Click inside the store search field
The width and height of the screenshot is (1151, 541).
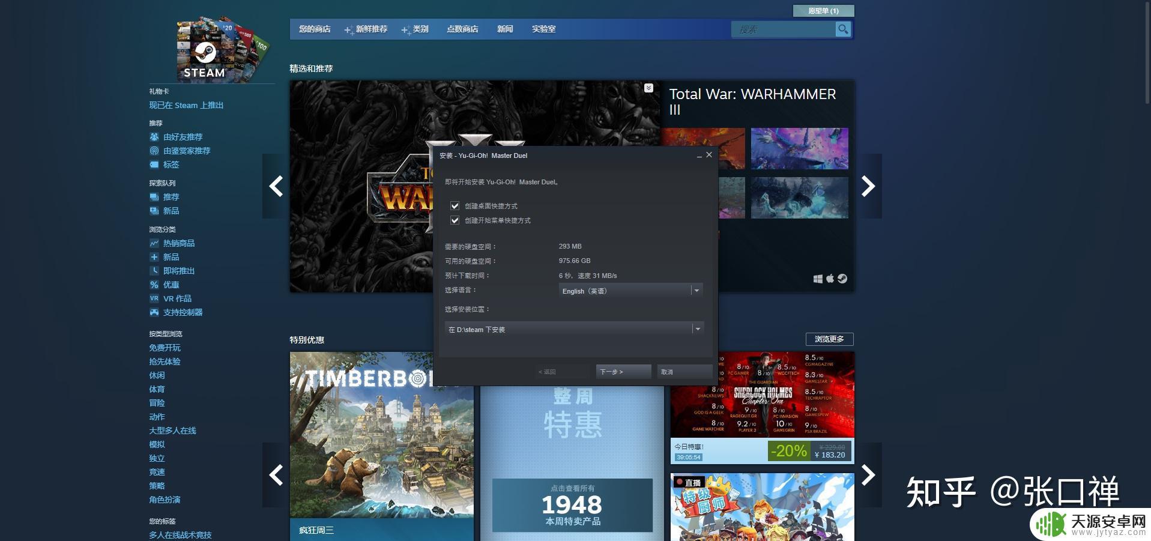pos(784,29)
